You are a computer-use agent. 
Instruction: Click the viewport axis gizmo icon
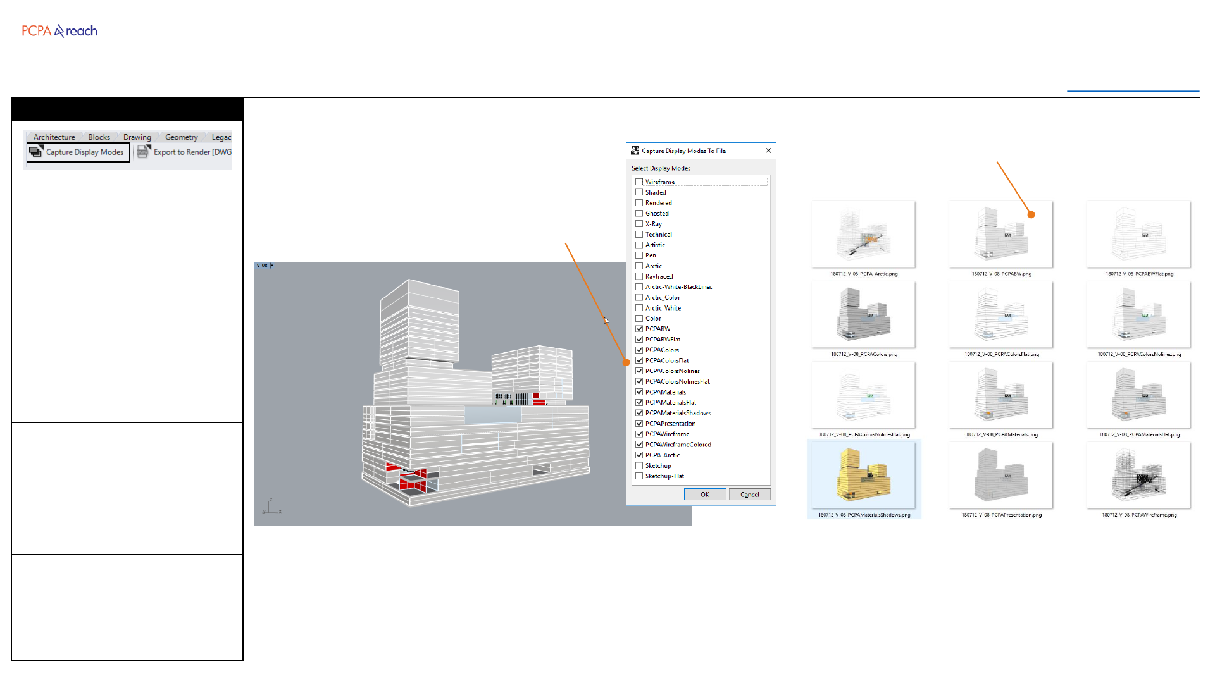(x=271, y=507)
